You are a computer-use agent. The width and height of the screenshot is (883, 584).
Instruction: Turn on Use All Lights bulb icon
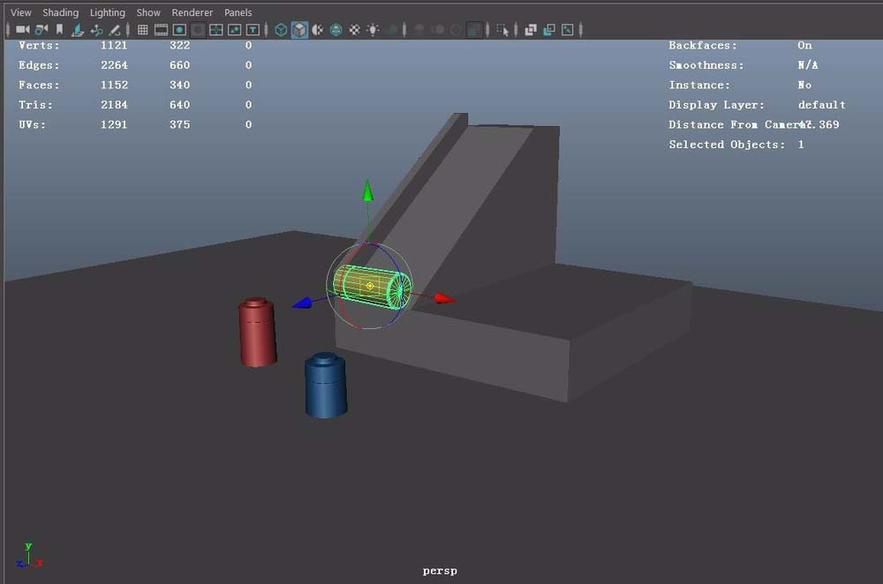pos(374,30)
